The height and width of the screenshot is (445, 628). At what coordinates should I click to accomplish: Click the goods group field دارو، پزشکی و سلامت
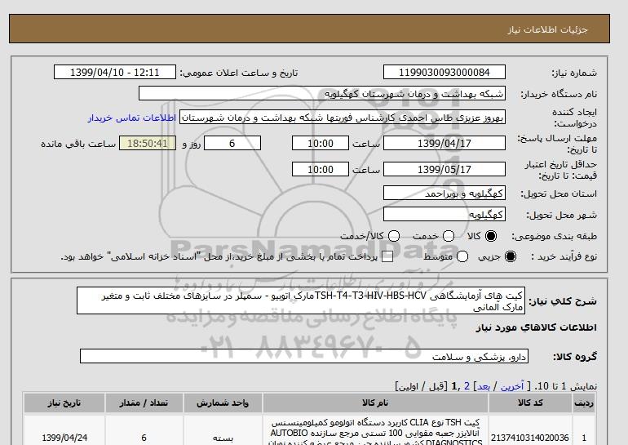click(304, 356)
